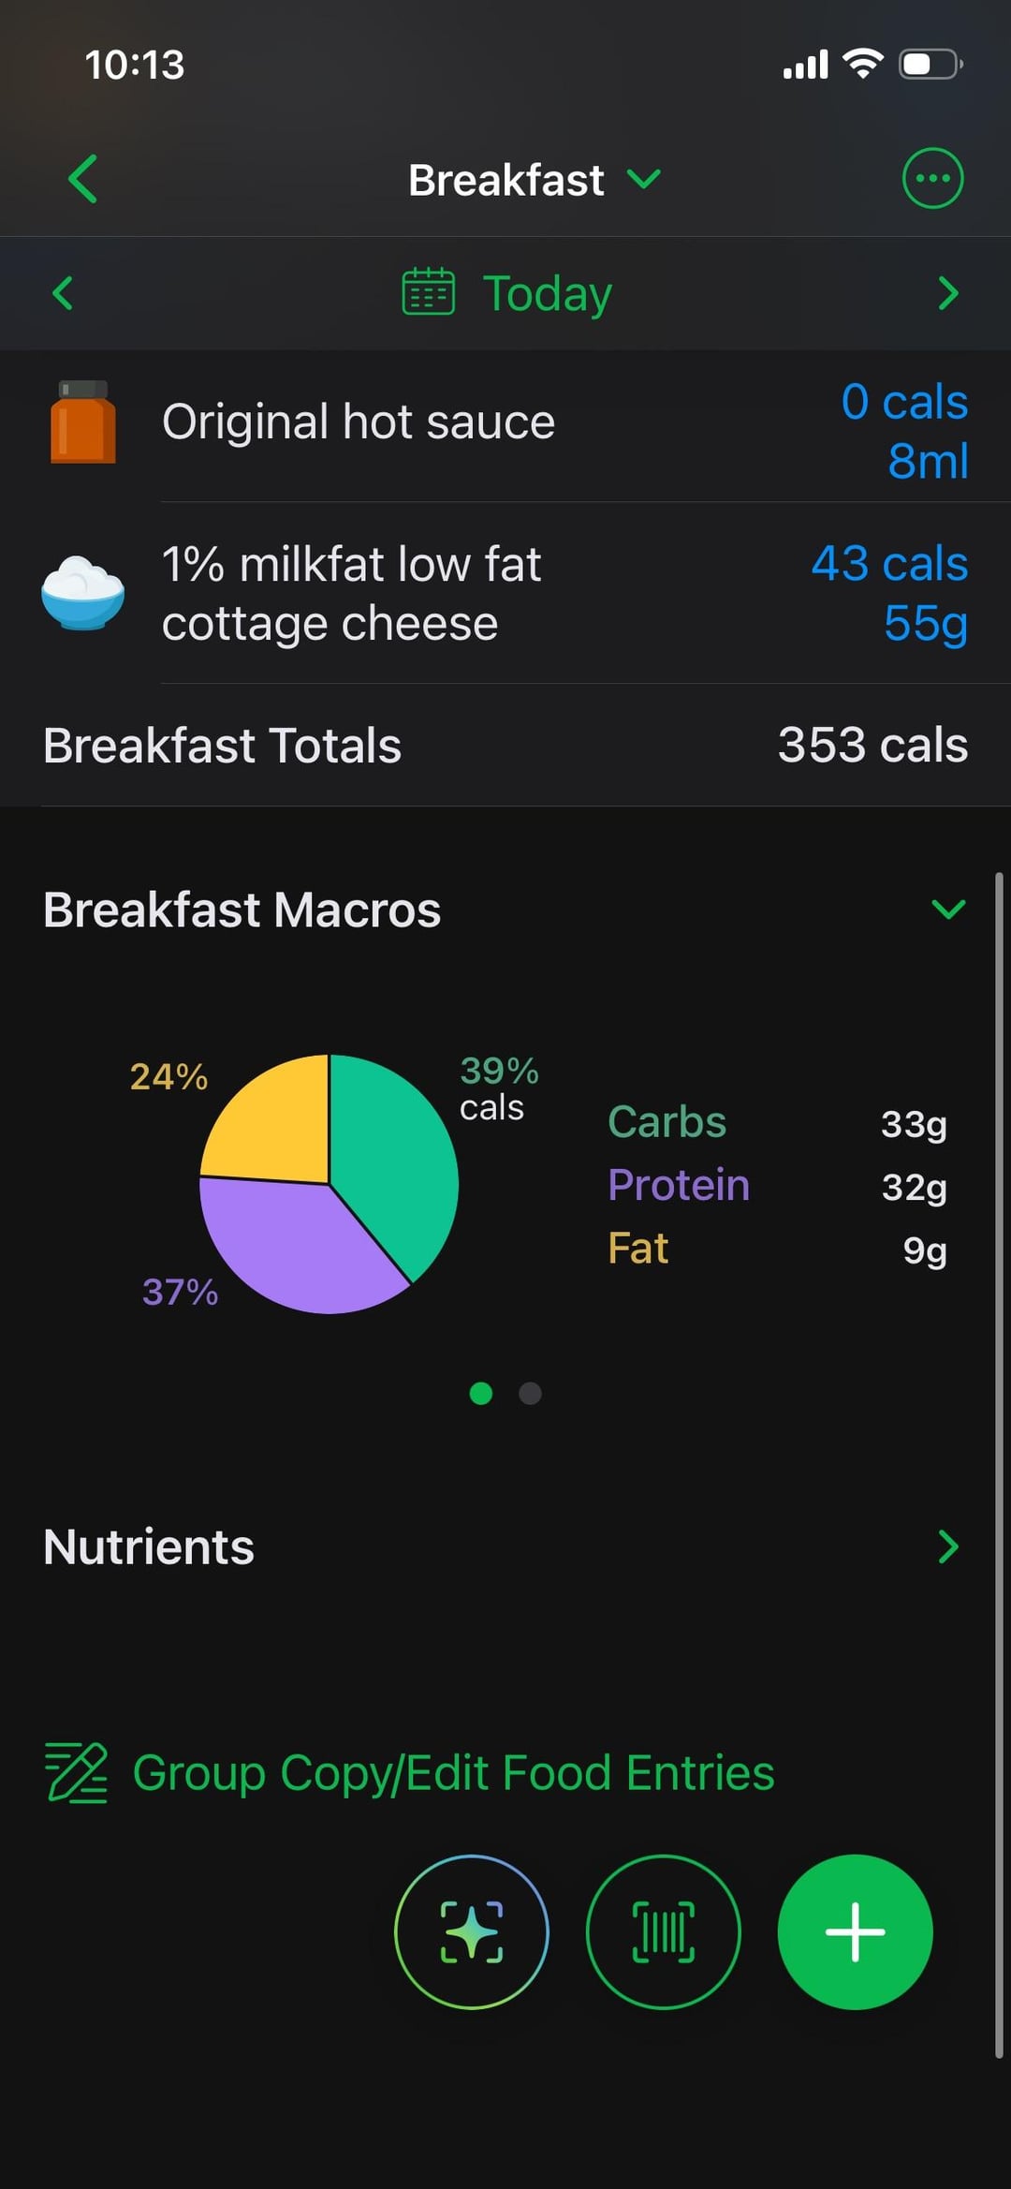
Task: Open the Original hot sauce entry
Action: [359, 422]
